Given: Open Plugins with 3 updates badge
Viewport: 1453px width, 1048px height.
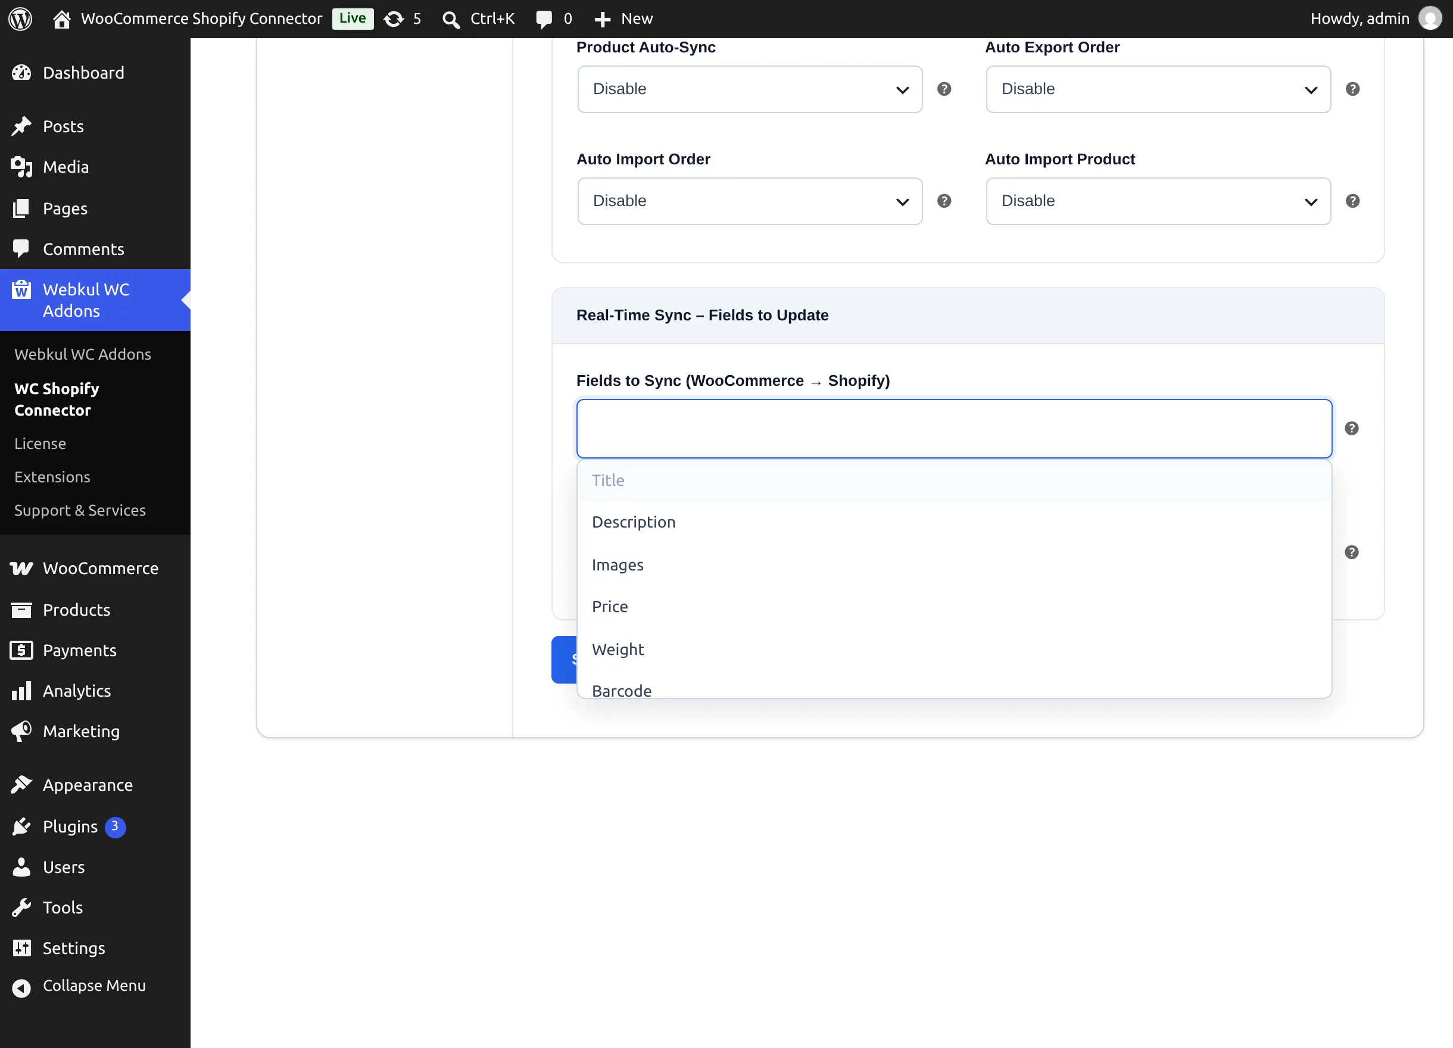Looking at the screenshot, I should coord(95,827).
